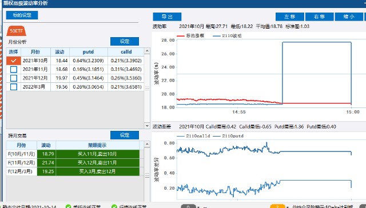Check the 2021年11月 row checkbox

coord(14,70)
